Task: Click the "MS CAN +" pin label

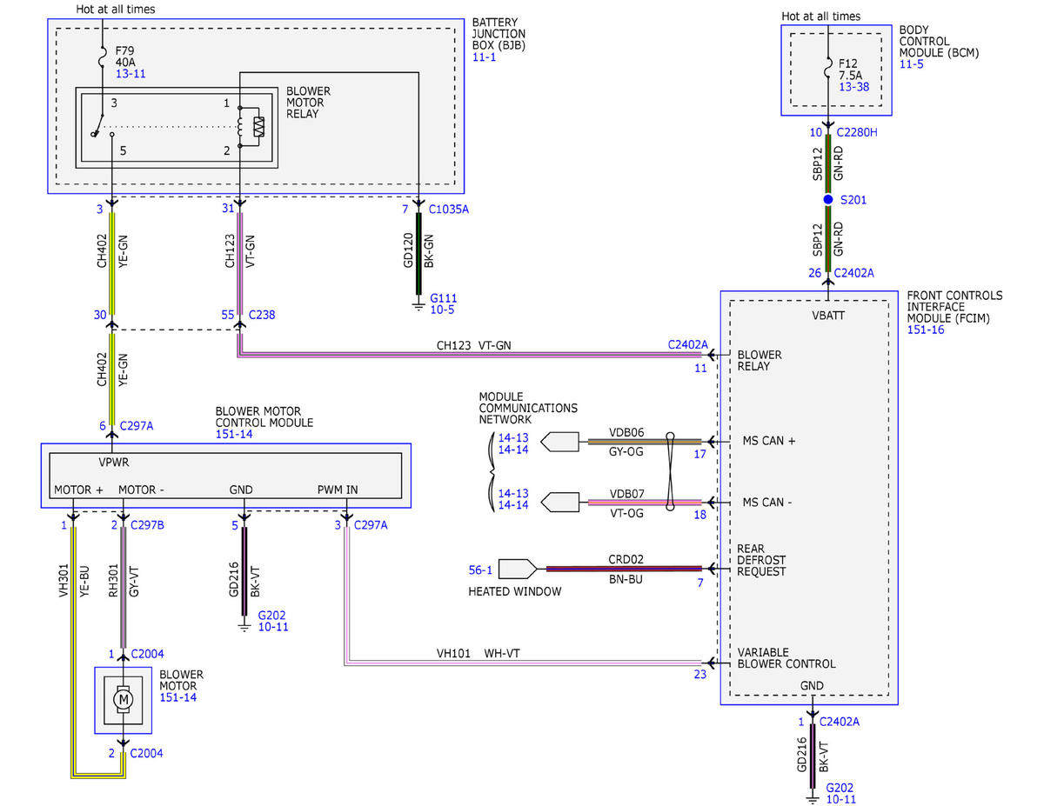Action: [x=769, y=441]
